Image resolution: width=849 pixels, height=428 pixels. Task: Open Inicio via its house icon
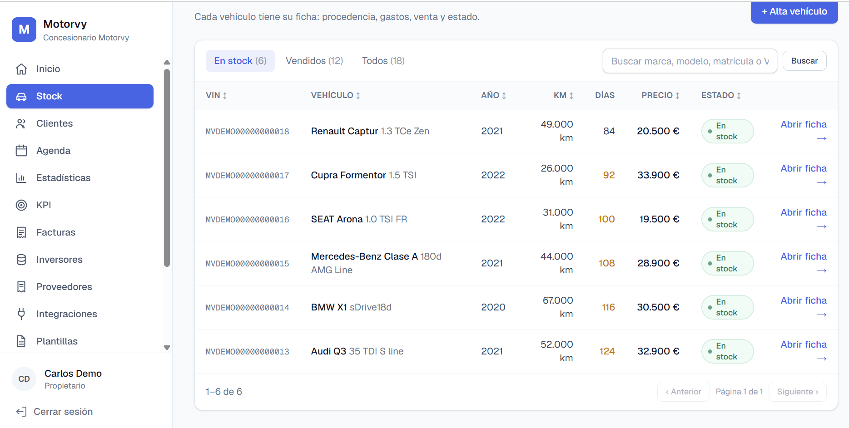[x=21, y=69]
